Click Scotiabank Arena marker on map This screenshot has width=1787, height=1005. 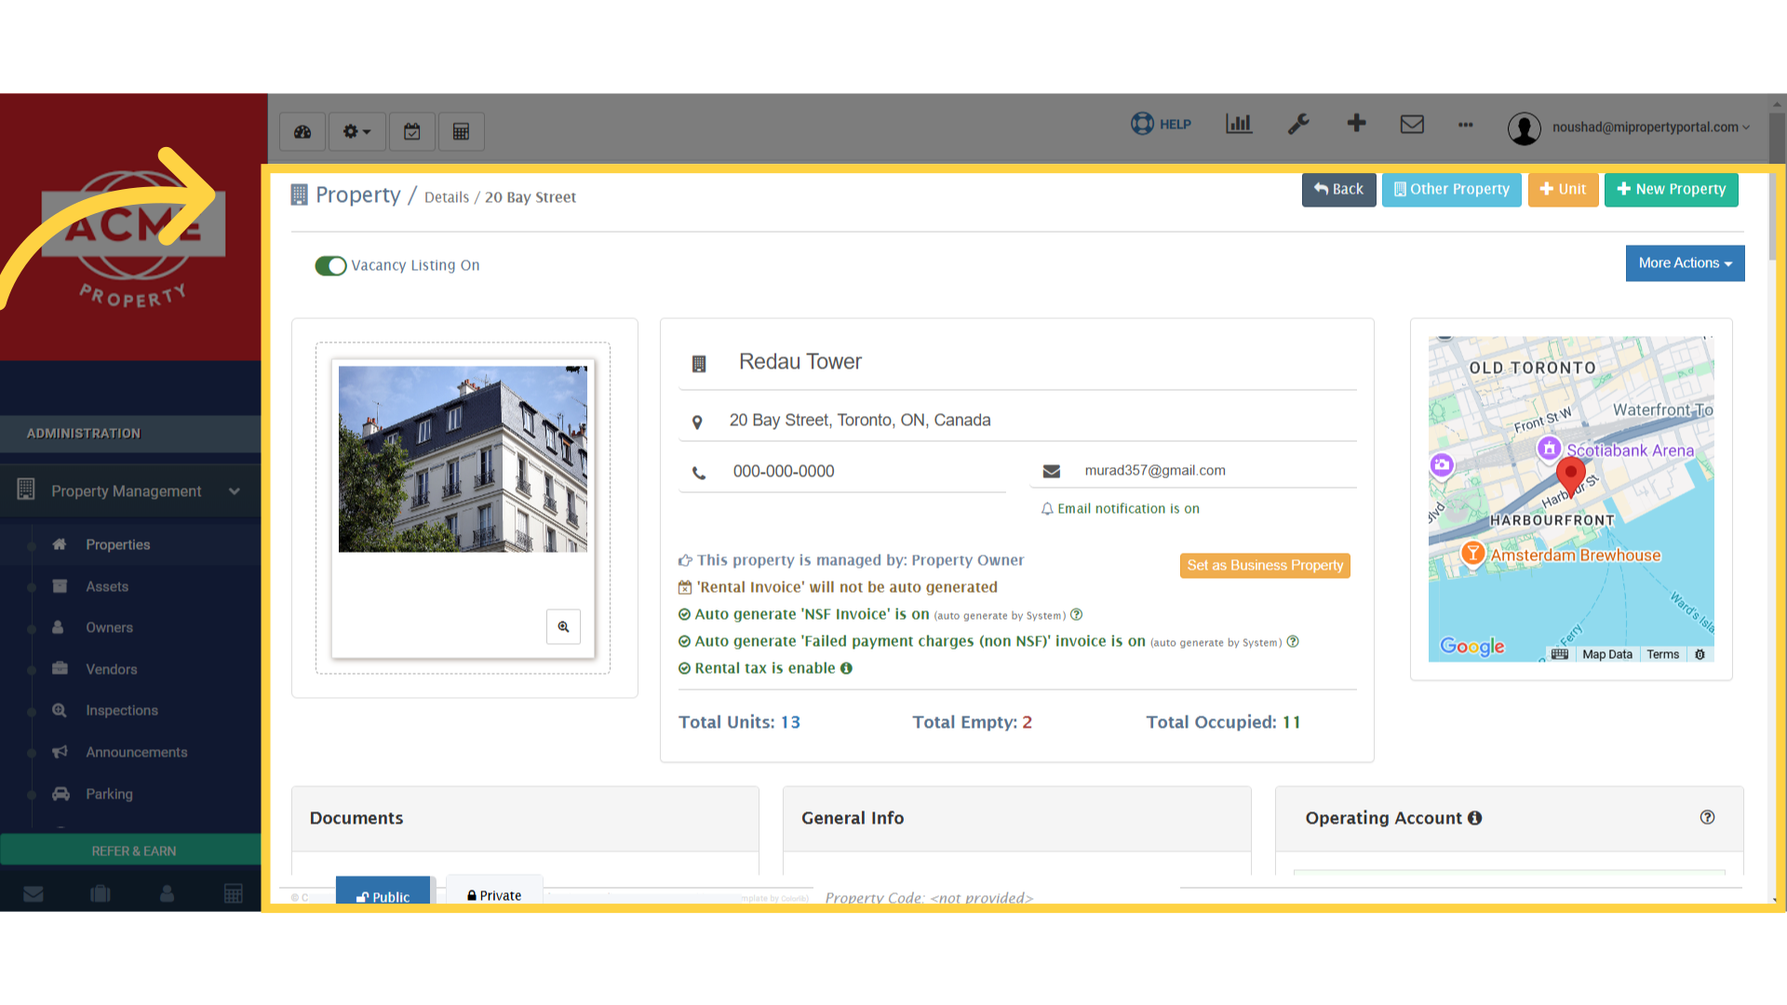pos(1549,449)
